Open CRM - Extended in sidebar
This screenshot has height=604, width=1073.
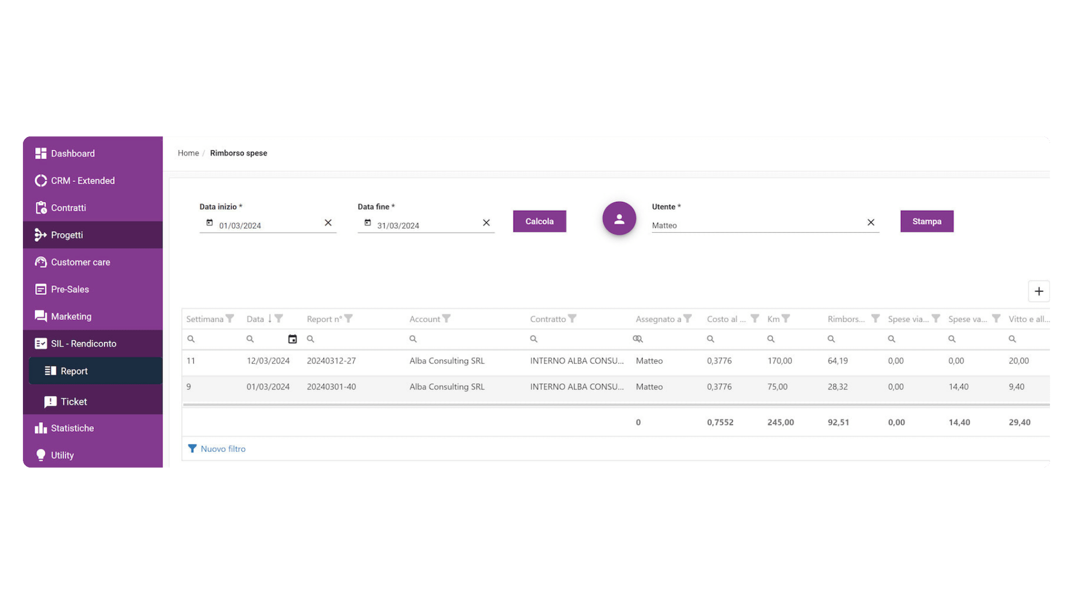(x=93, y=181)
